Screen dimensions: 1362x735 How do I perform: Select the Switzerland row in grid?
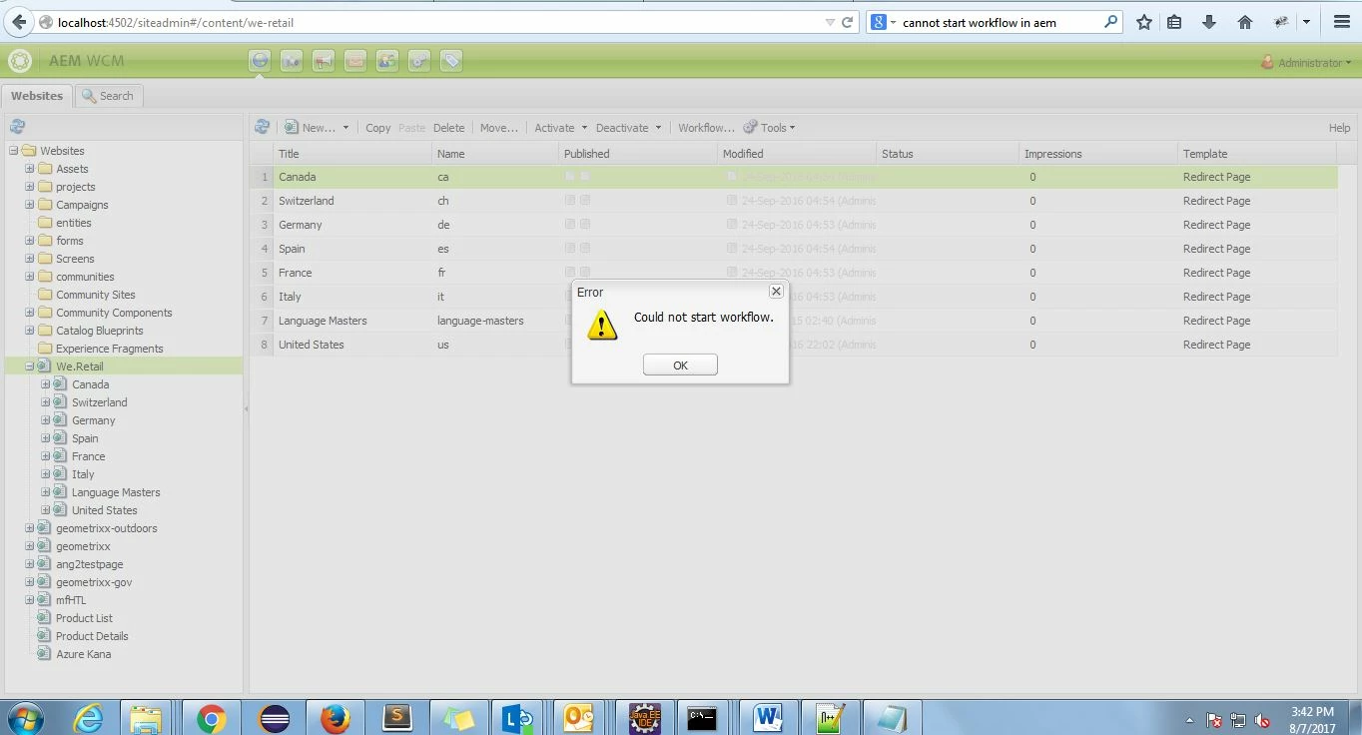[x=793, y=201]
